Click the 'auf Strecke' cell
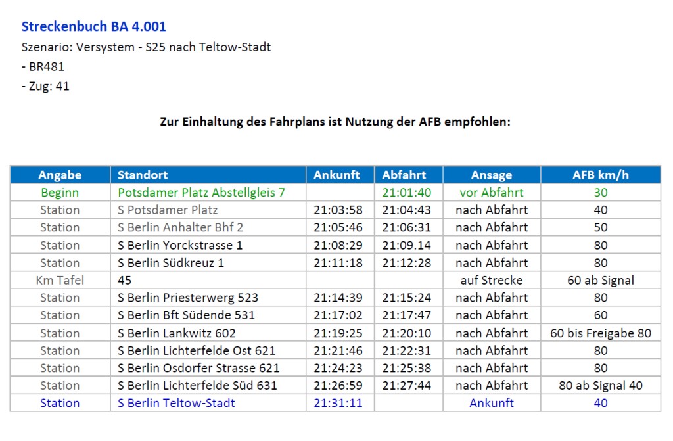The width and height of the screenshot is (673, 441). click(x=492, y=281)
